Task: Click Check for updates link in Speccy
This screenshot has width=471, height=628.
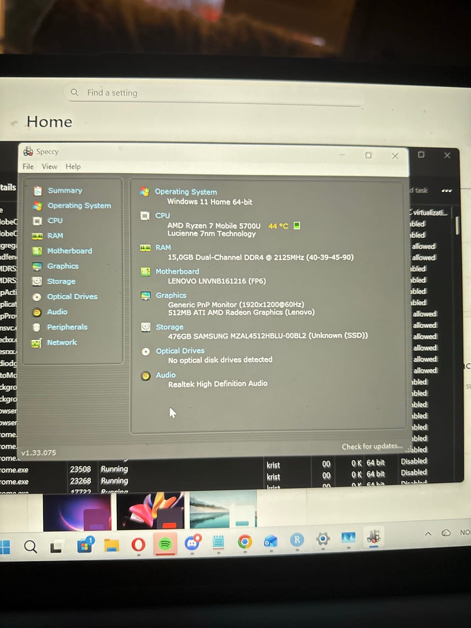Action: (372, 446)
